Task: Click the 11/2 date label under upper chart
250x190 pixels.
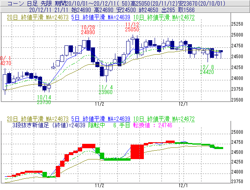Action: [x=99, y=104]
